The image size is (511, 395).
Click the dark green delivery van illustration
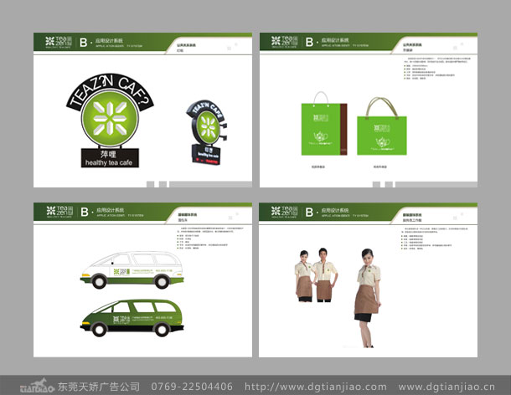pos(132,318)
